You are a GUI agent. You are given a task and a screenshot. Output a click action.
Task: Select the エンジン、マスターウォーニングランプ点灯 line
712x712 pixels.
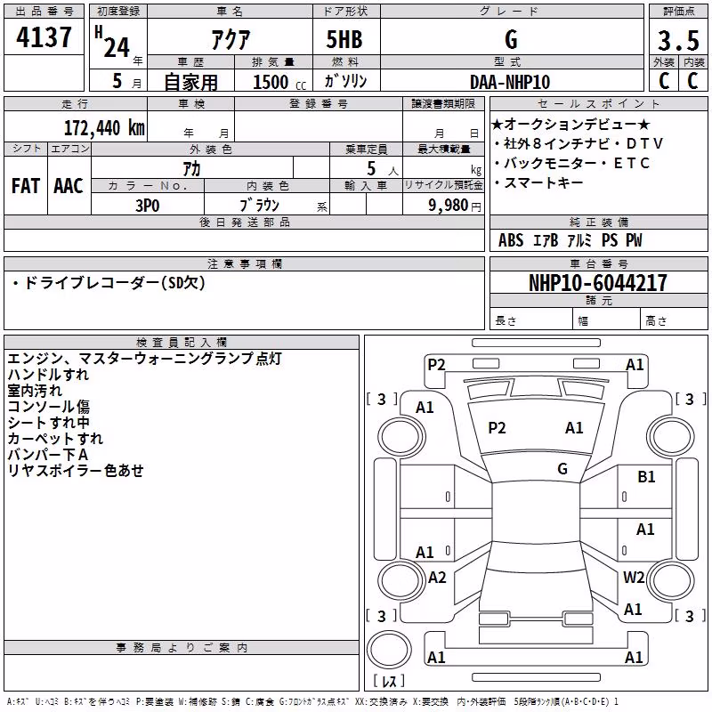point(145,359)
